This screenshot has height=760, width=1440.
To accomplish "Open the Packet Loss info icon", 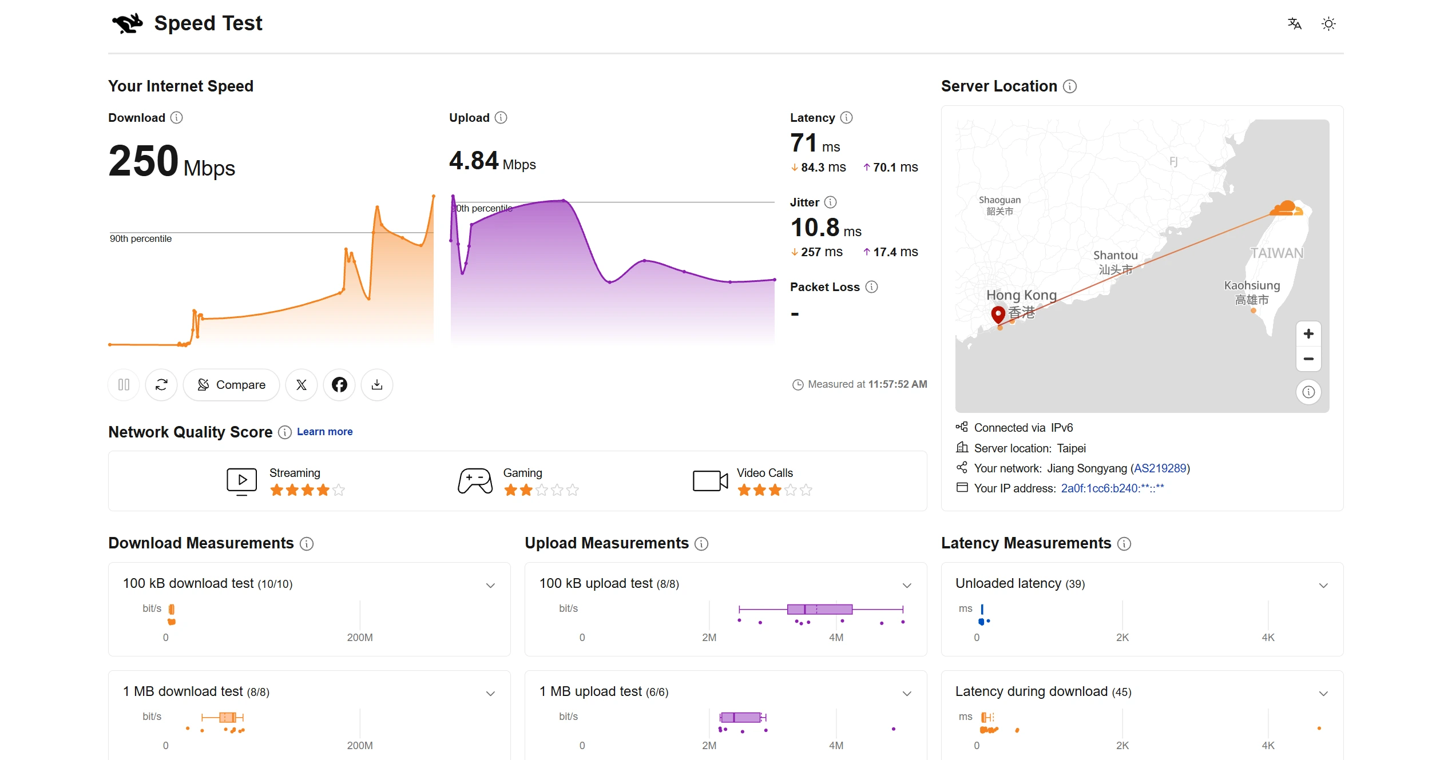I will coord(871,287).
